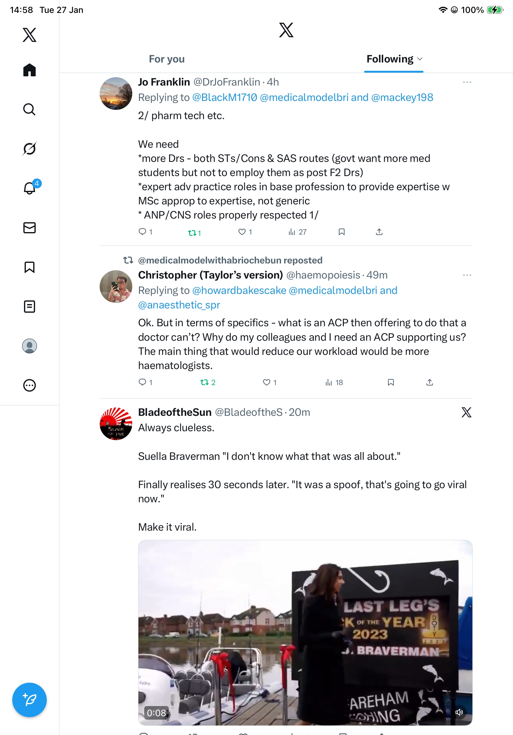This screenshot has width=513, height=735.
Task: Switch to the For you tab
Action: tap(167, 59)
